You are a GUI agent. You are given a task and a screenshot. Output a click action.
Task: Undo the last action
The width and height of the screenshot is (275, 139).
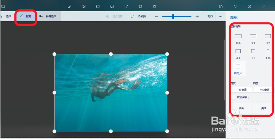(x=235, y=6)
